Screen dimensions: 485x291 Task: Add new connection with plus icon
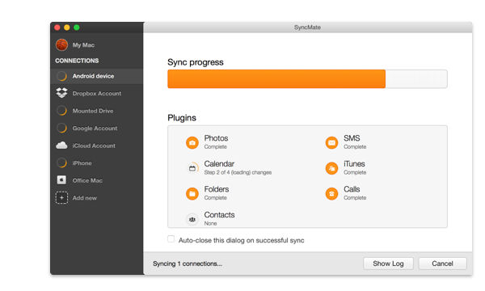[x=61, y=197]
